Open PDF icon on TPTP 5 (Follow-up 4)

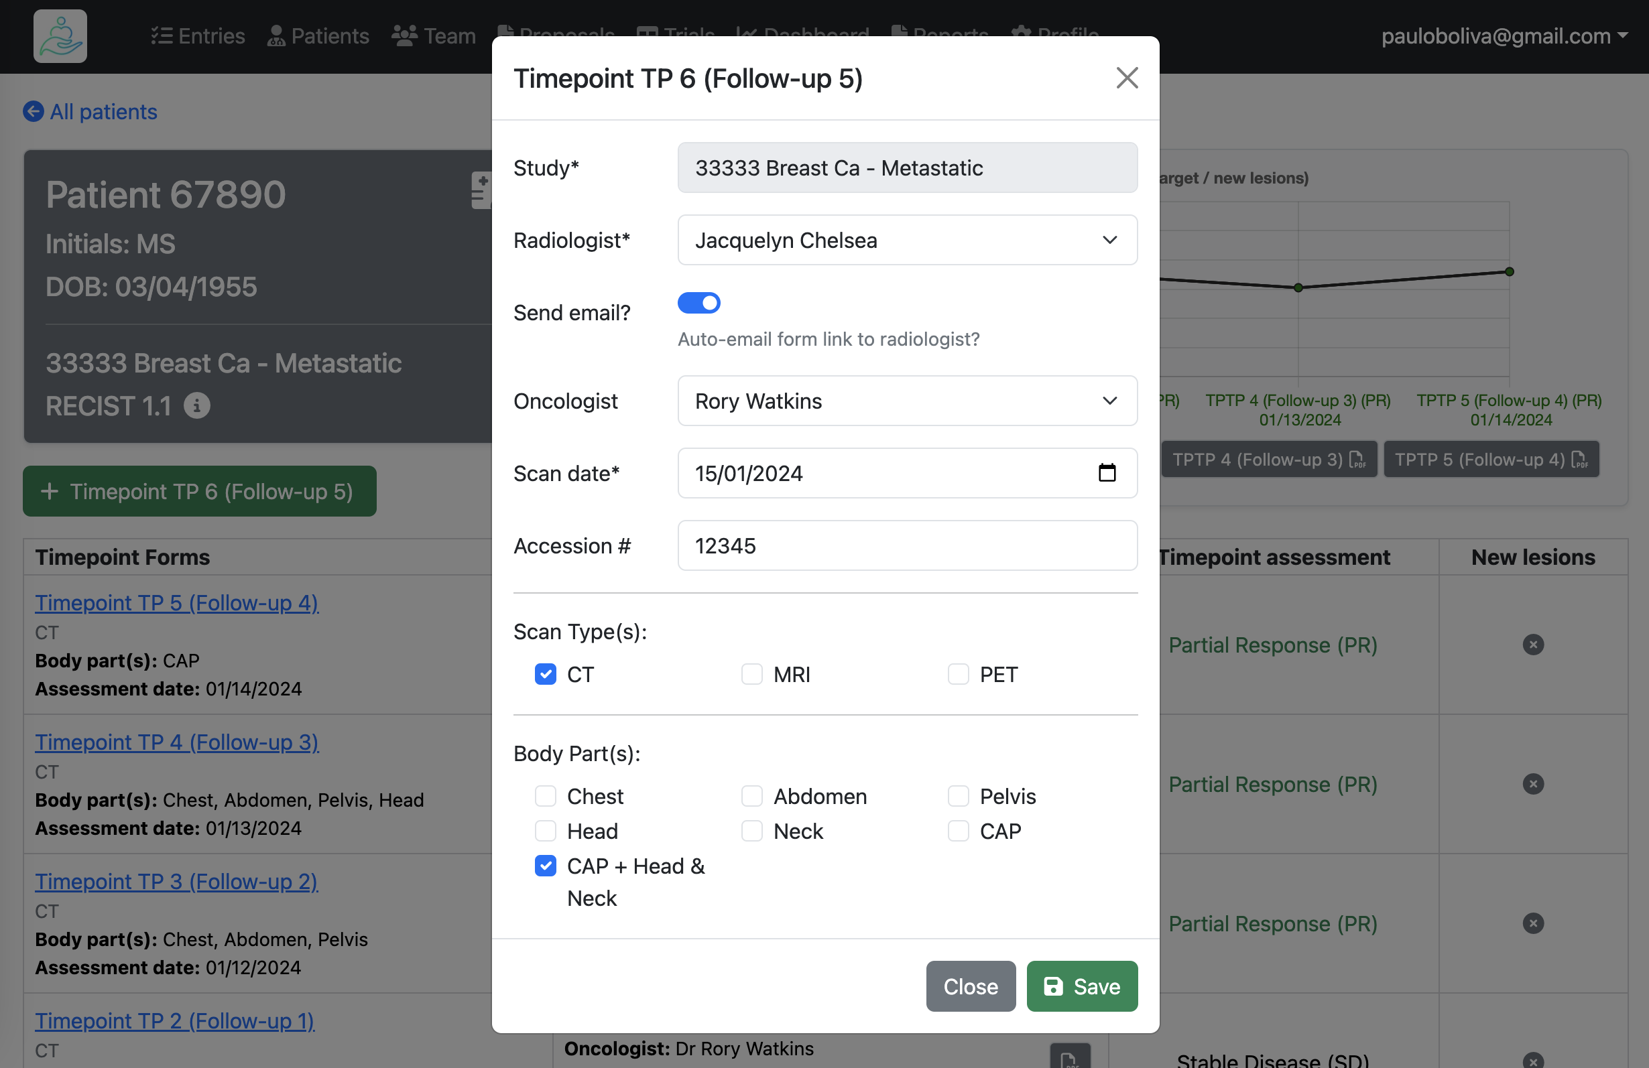click(1579, 460)
